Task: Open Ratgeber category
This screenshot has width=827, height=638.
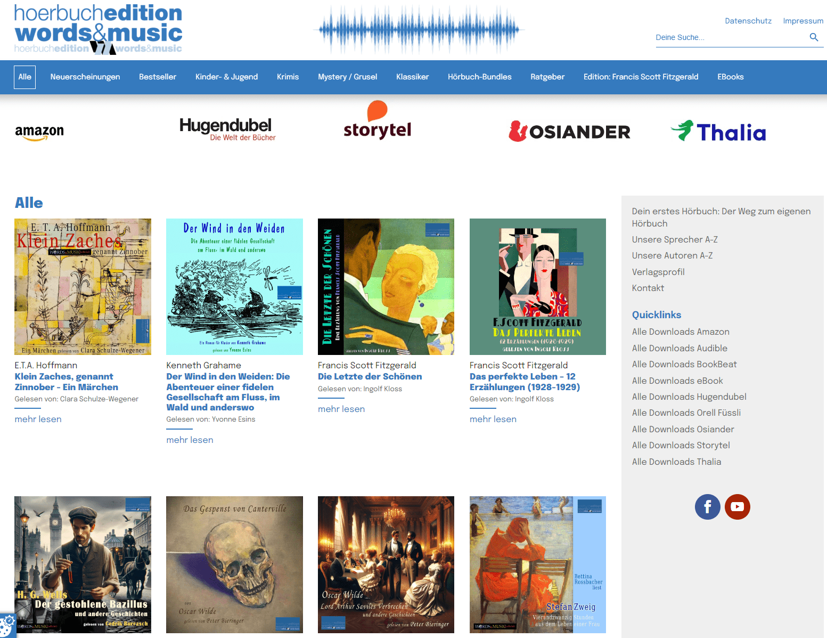Action: 547,77
